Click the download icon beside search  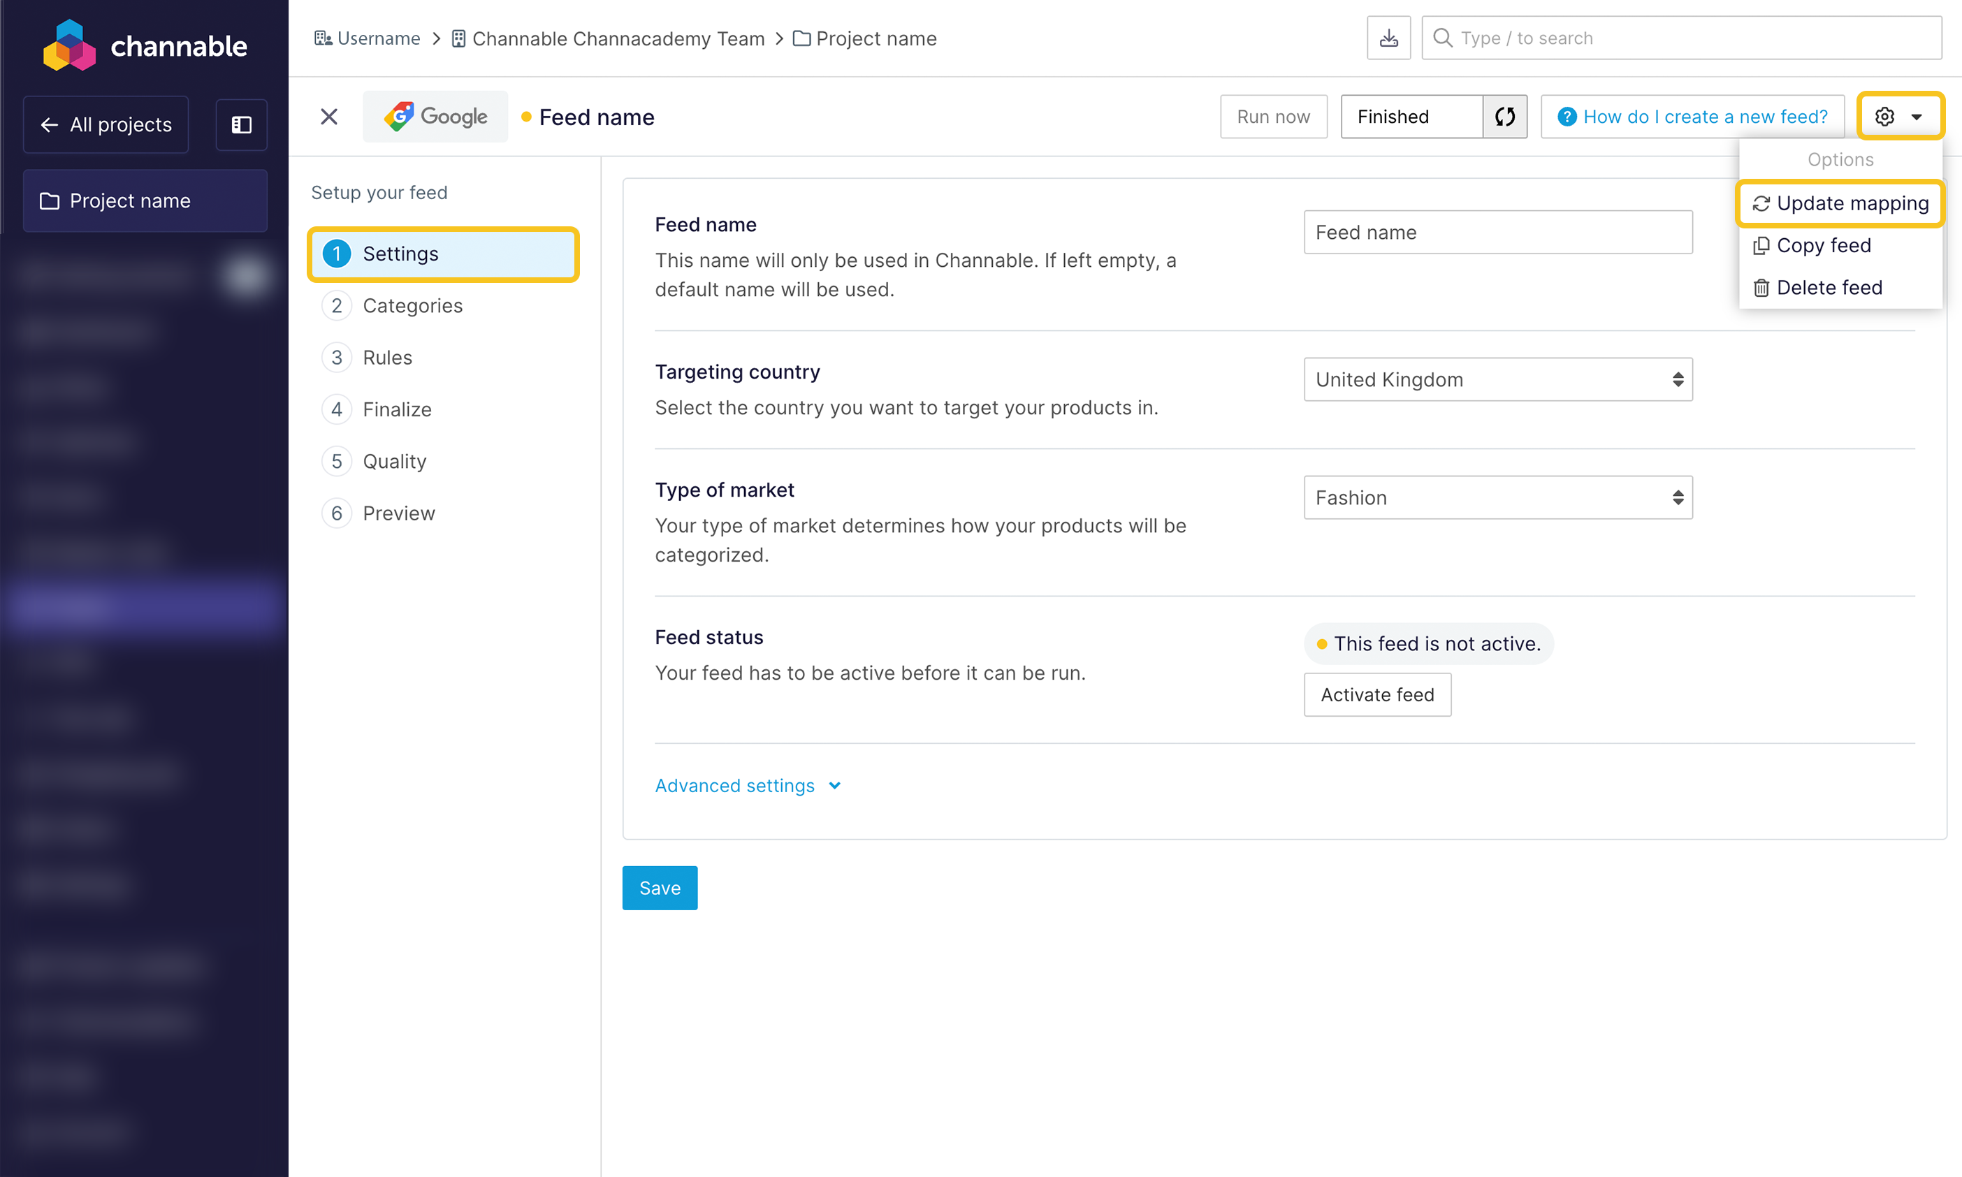click(x=1388, y=38)
